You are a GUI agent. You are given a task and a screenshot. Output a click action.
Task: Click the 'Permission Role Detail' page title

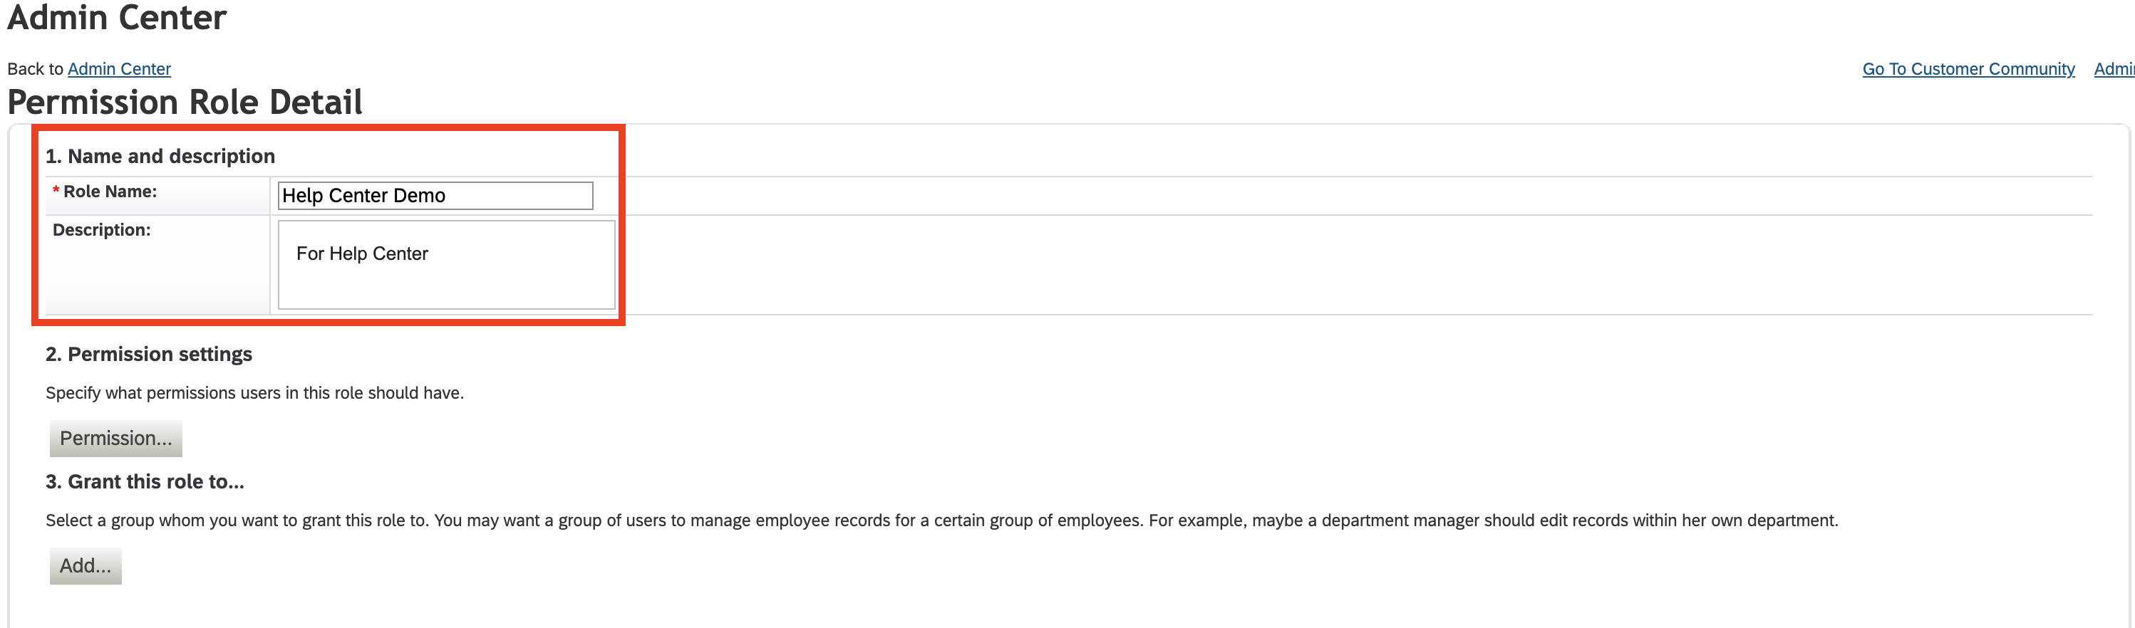[x=185, y=103]
